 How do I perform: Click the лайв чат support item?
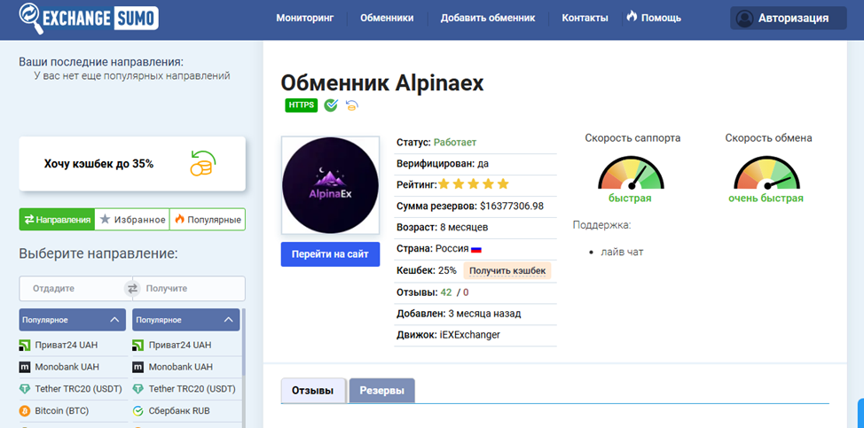coord(622,252)
